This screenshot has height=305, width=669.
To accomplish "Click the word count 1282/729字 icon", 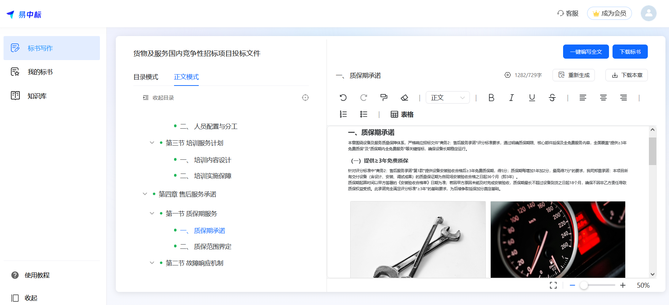I will click(x=508, y=75).
